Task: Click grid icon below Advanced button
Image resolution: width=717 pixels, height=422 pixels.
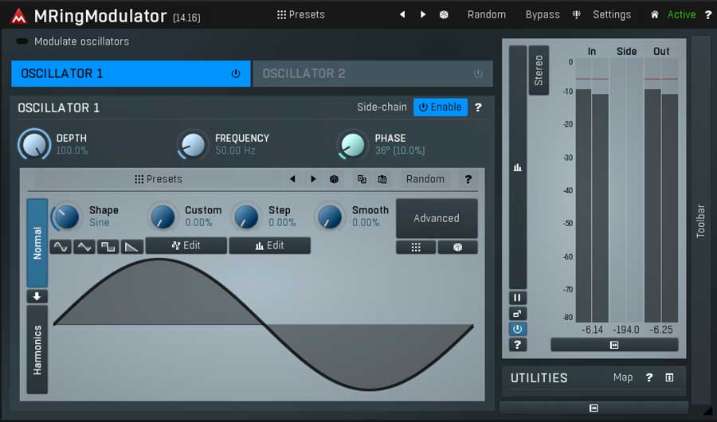Action: [x=416, y=248]
